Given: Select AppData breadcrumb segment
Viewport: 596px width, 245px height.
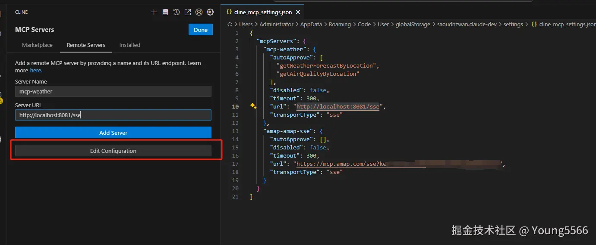Looking at the screenshot, I should (x=311, y=24).
